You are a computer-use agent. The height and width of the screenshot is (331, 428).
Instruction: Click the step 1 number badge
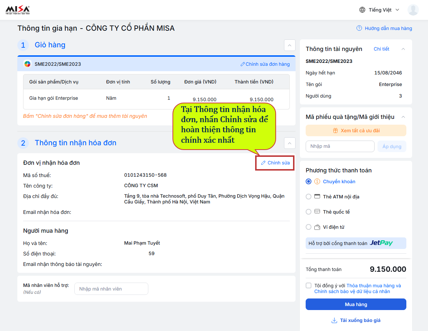click(x=23, y=45)
